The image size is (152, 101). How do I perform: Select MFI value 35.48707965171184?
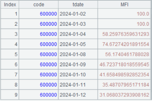pos(124,85)
